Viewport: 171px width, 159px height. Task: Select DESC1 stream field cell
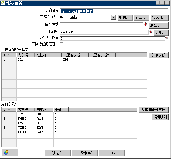[44, 123]
